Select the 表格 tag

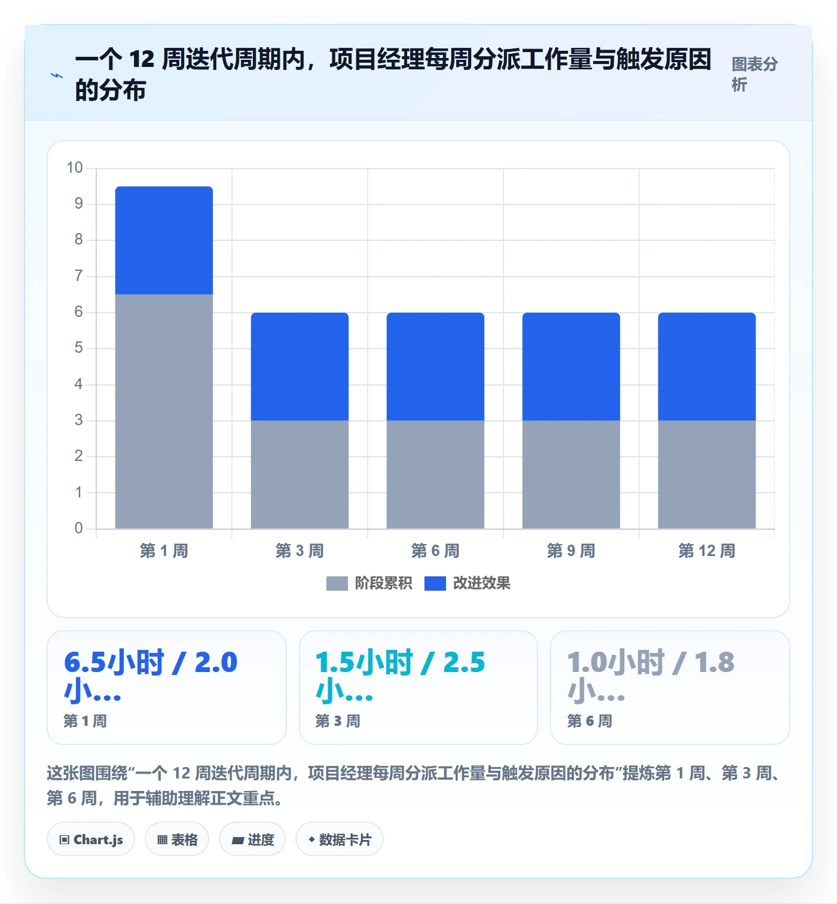click(x=177, y=839)
